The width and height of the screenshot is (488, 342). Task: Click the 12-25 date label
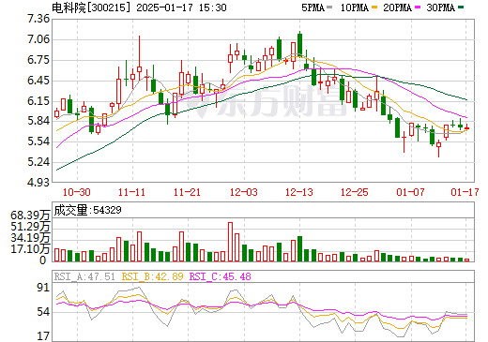point(355,192)
